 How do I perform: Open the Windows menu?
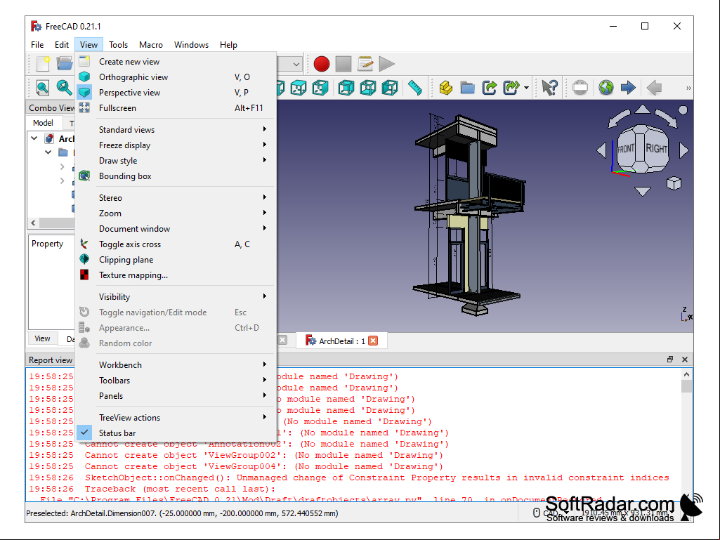pos(191,44)
